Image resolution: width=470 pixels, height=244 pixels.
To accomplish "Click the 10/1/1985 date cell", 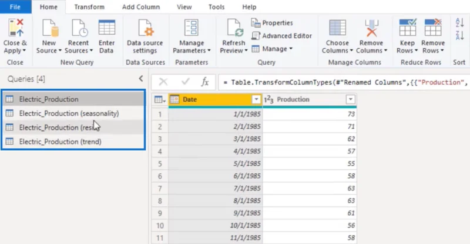I will (x=215, y=225).
